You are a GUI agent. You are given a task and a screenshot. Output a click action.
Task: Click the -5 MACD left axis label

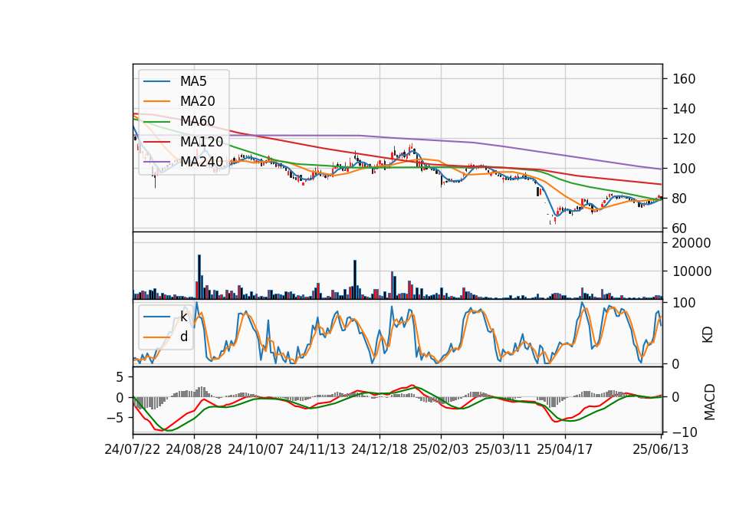click(x=114, y=417)
